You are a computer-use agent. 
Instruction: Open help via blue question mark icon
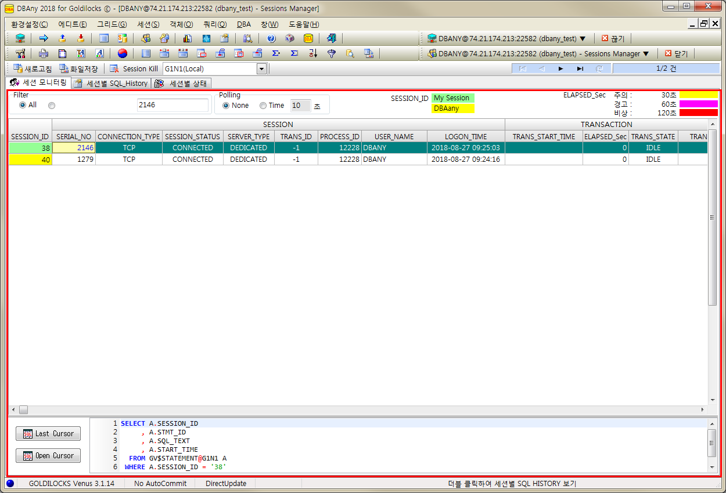[271, 38]
